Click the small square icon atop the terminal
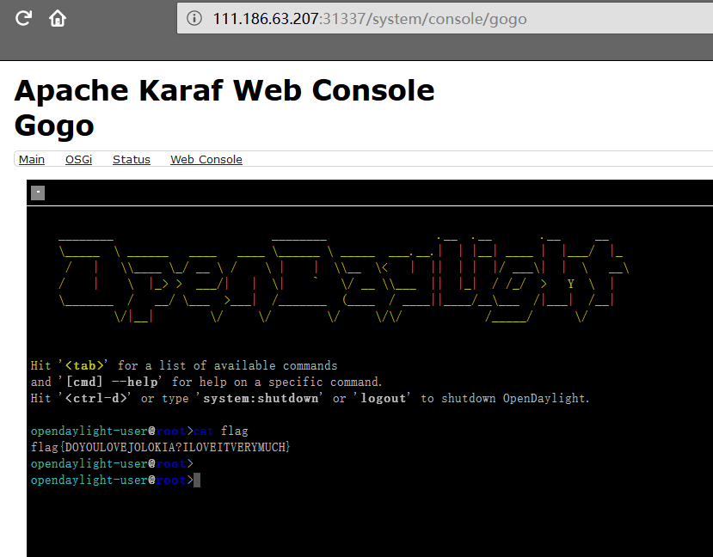The height and width of the screenshot is (557, 713). [x=37, y=193]
